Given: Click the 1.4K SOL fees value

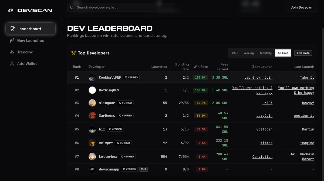Looking at the screenshot, I should (220, 90).
